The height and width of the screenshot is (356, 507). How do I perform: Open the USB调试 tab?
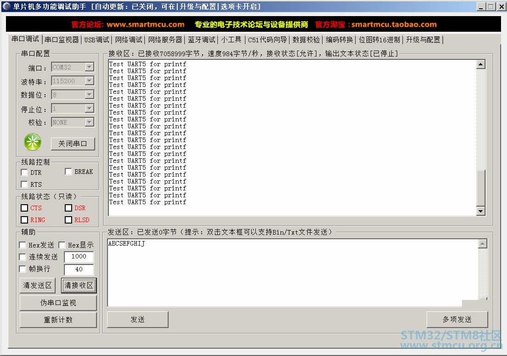point(97,40)
